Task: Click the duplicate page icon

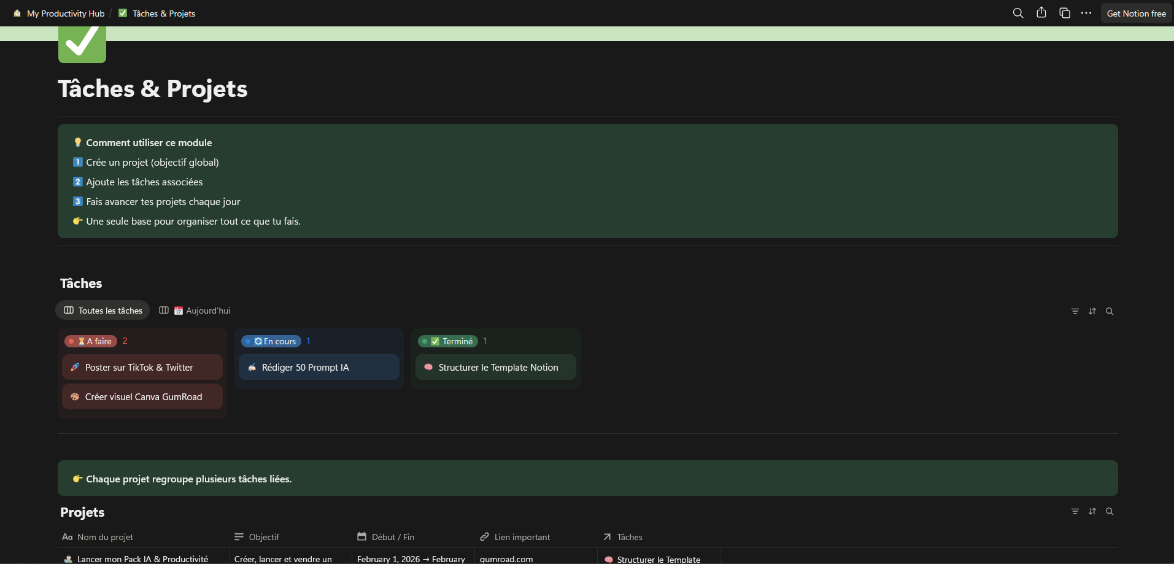Action: point(1065,13)
